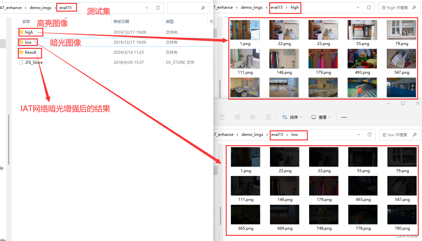422x241 pixels.
Task: Toggle sort order via the 名称 column header
Action: click(x=26, y=21)
